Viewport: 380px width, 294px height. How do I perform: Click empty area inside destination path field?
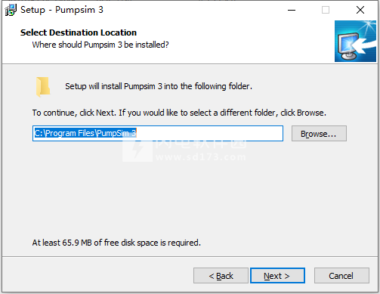(209, 133)
